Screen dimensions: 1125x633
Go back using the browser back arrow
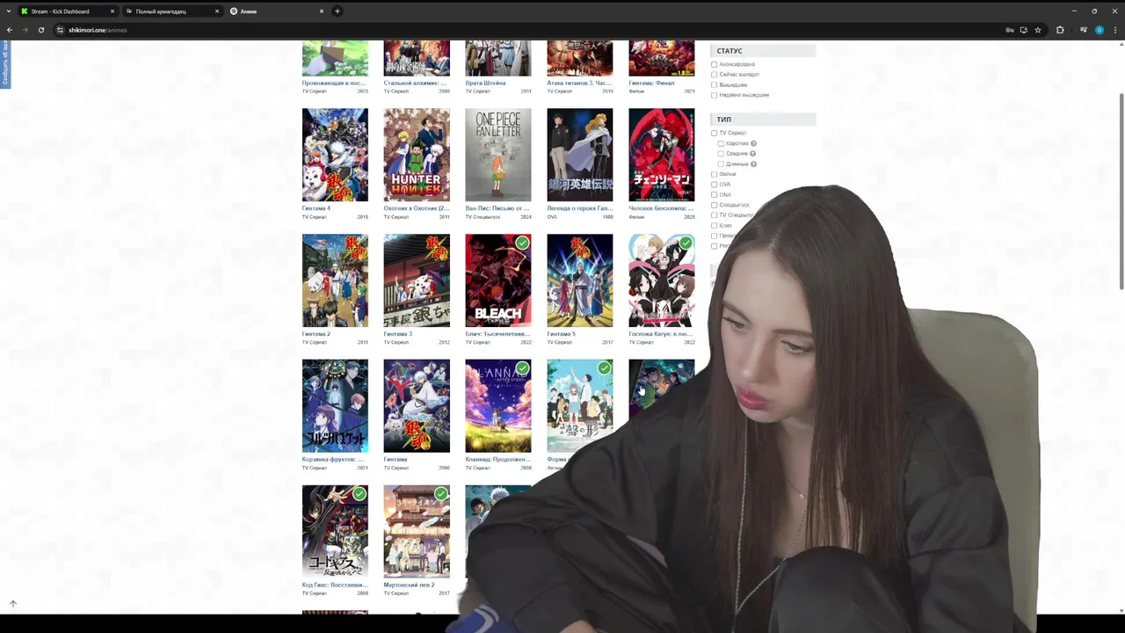click(x=10, y=30)
